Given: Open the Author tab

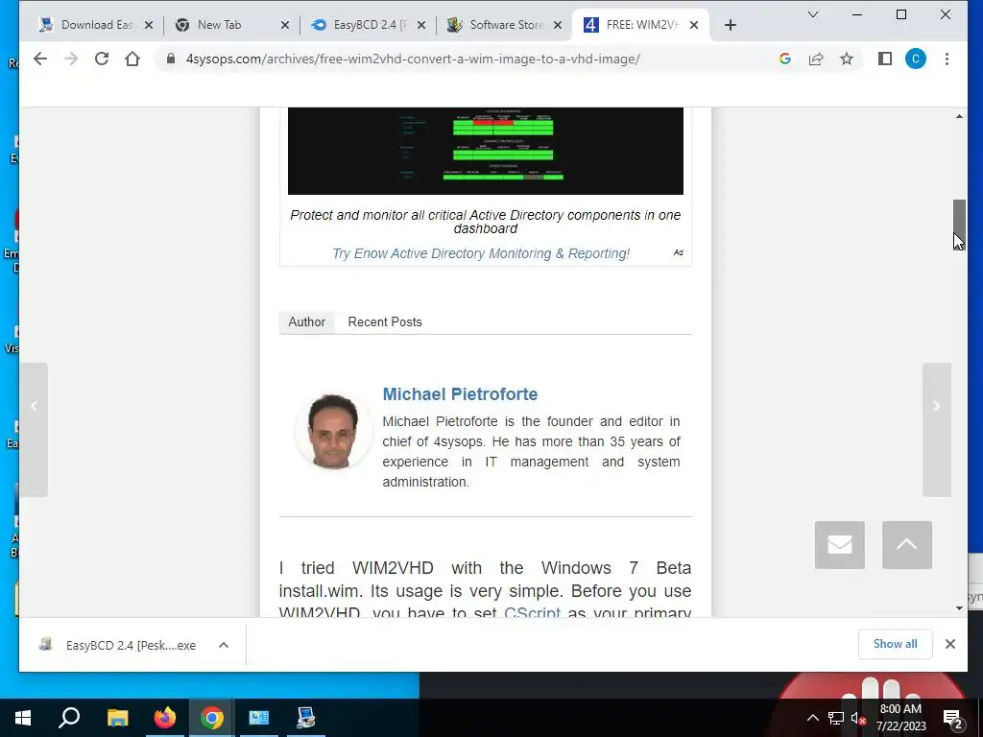Looking at the screenshot, I should 306,322.
